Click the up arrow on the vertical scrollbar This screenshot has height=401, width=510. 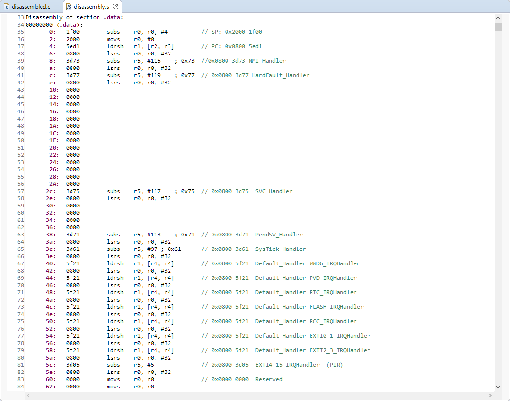[x=499, y=17]
